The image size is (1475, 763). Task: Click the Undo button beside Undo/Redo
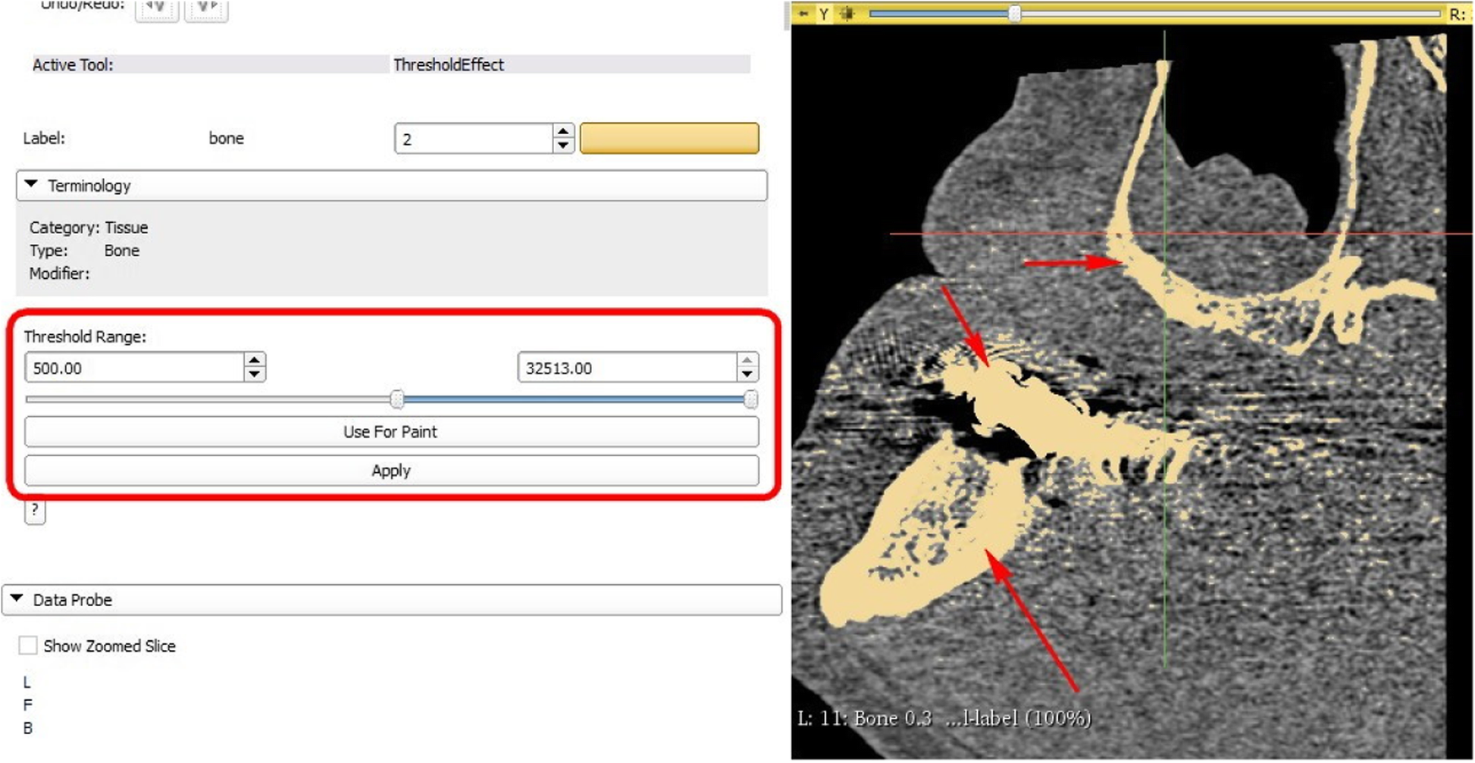(157, 10)
